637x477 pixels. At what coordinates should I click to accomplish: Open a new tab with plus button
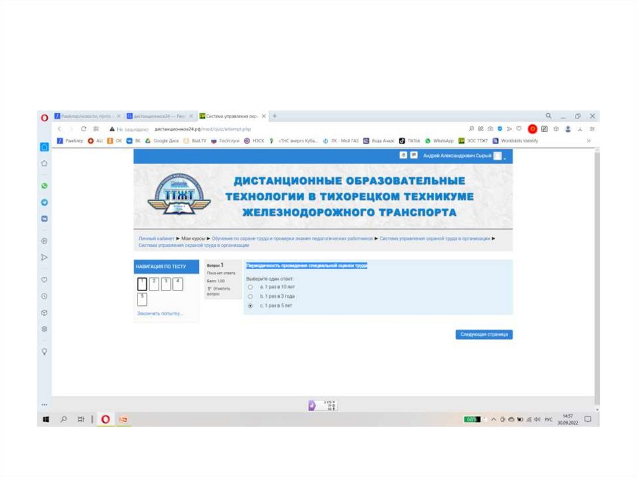[x=274, y=116]
